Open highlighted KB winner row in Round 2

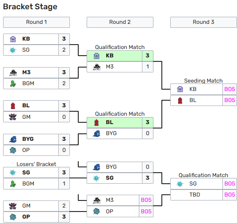coord(120,56)
